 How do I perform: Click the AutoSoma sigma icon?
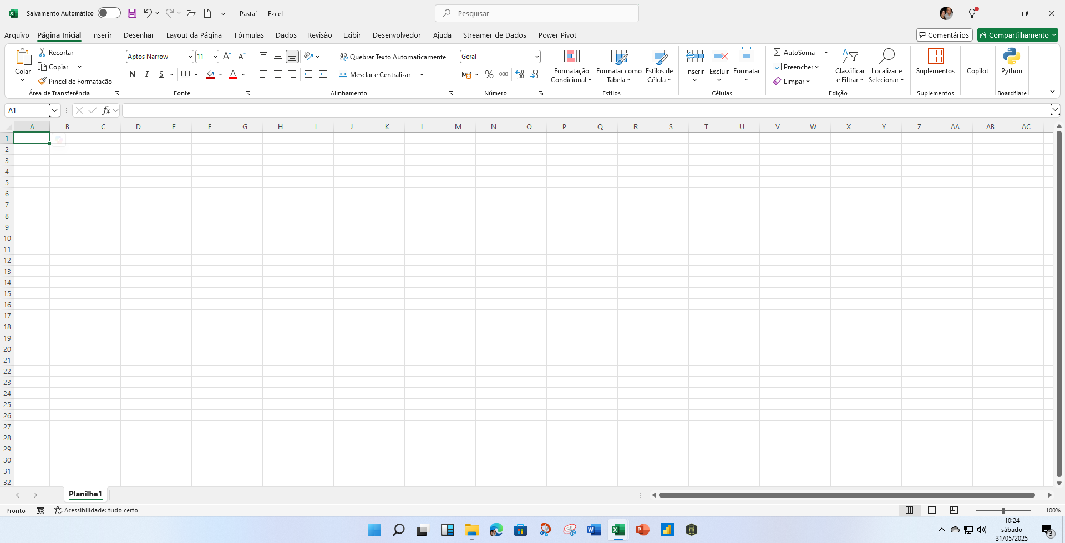point(777,52)
